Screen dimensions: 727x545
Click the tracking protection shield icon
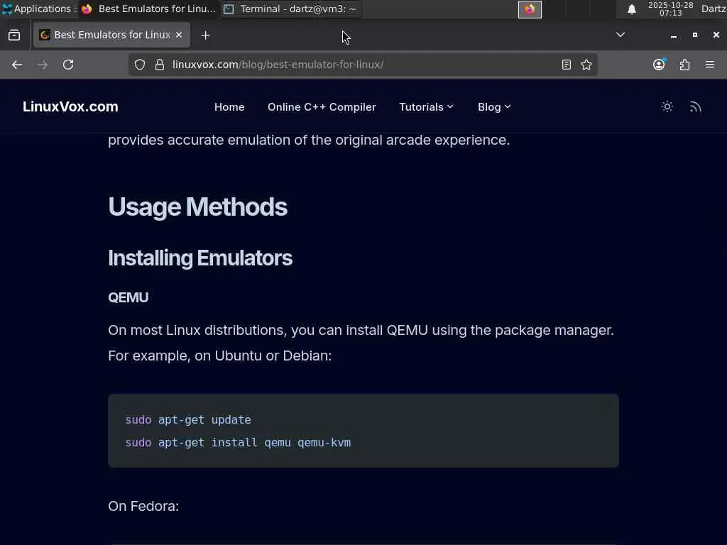coord(140,65)
